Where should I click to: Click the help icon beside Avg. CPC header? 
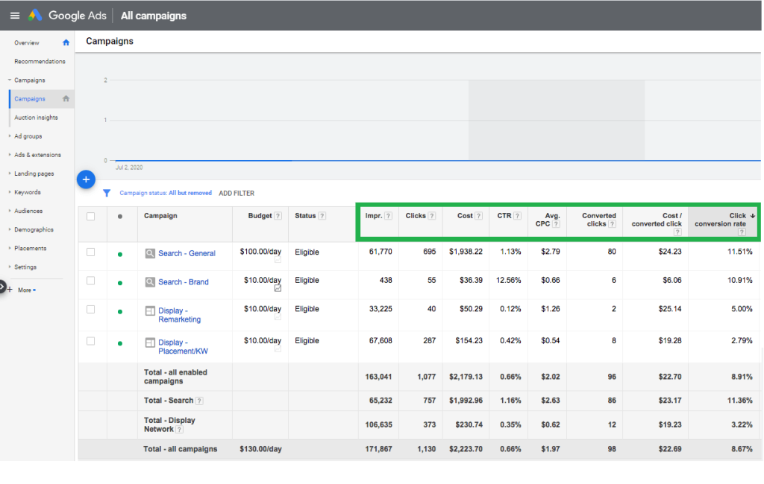556,224
